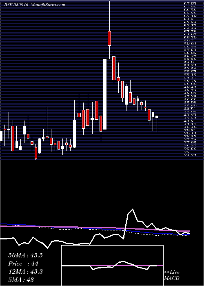The image size is (204, 286).
Task: Click the MunafaSutra.com title text
Action: click(48, 5)
